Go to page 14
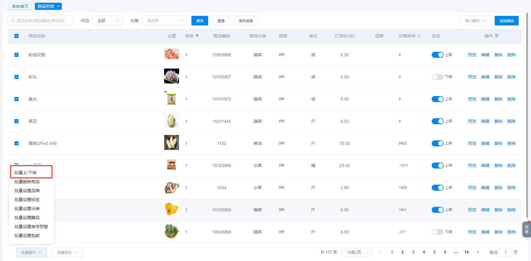Image resolution: width=531 pixels, height=261 pixels. [x=466, y=252]
